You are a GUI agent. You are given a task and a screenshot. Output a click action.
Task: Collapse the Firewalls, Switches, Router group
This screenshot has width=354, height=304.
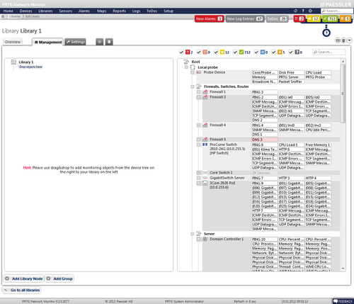tap(193, 86)
